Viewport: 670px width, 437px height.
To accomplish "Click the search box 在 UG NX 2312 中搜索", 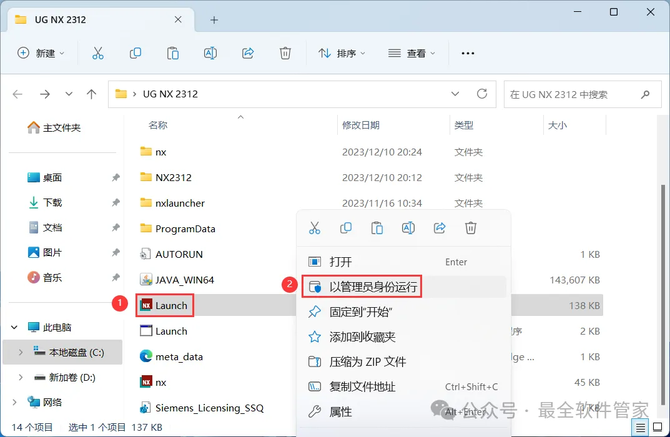I will coord(583,94).
